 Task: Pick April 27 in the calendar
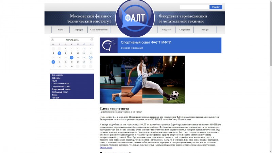(x=53, y=66)
